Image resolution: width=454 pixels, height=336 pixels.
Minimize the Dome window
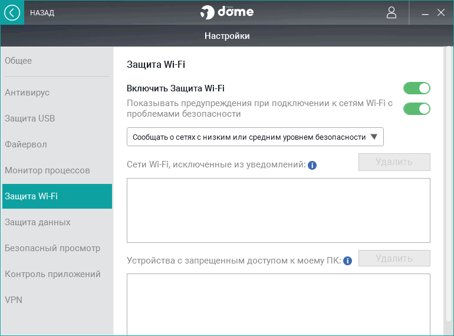tap(425, 13)
